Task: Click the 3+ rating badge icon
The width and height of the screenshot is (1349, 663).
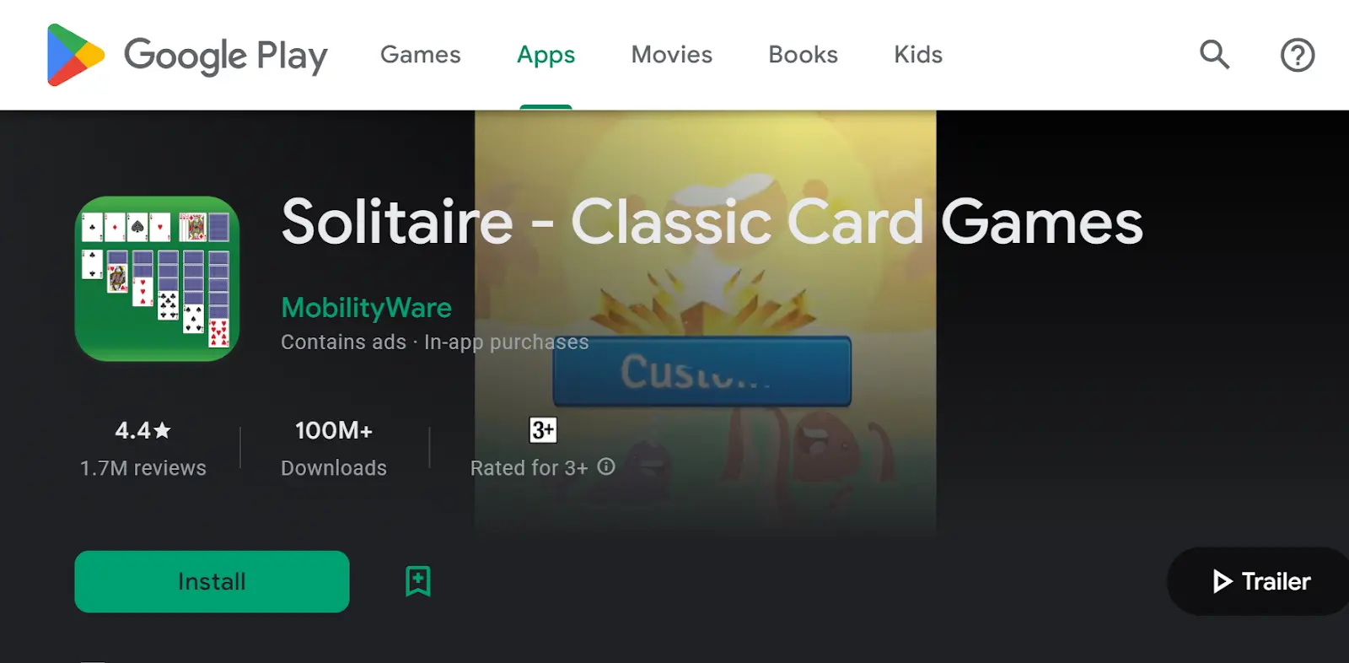Action: [543, 430]
